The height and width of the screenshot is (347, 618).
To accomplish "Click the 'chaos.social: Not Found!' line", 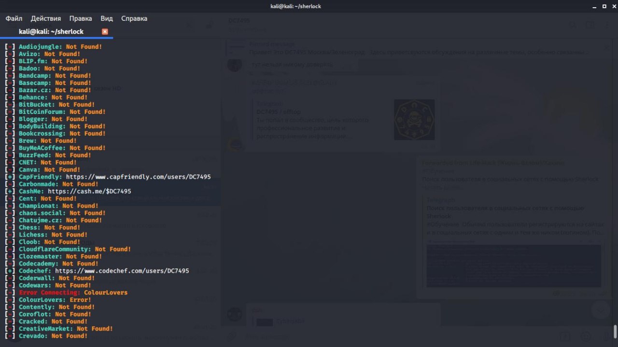I will pyautogui.click(x=56, y=213).
